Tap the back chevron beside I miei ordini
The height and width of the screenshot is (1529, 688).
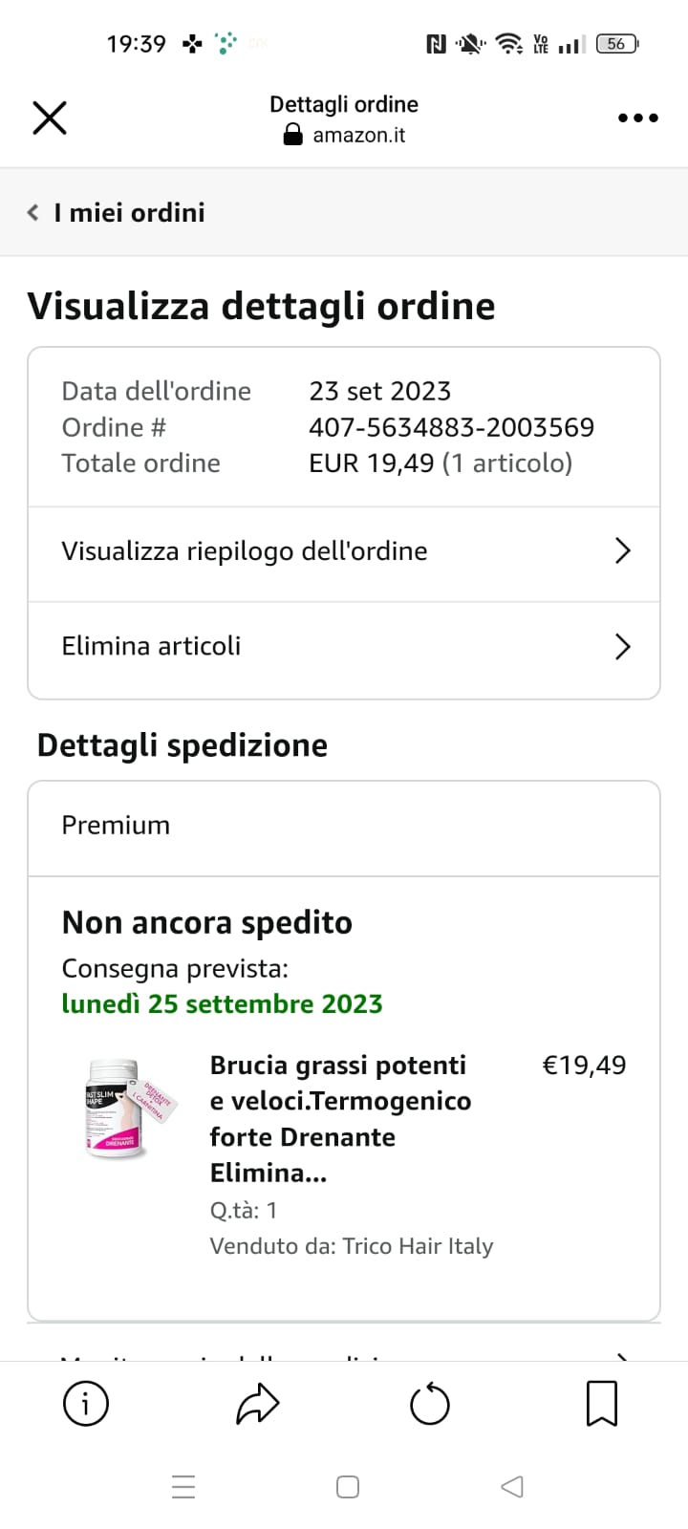(x=33, y=212)
